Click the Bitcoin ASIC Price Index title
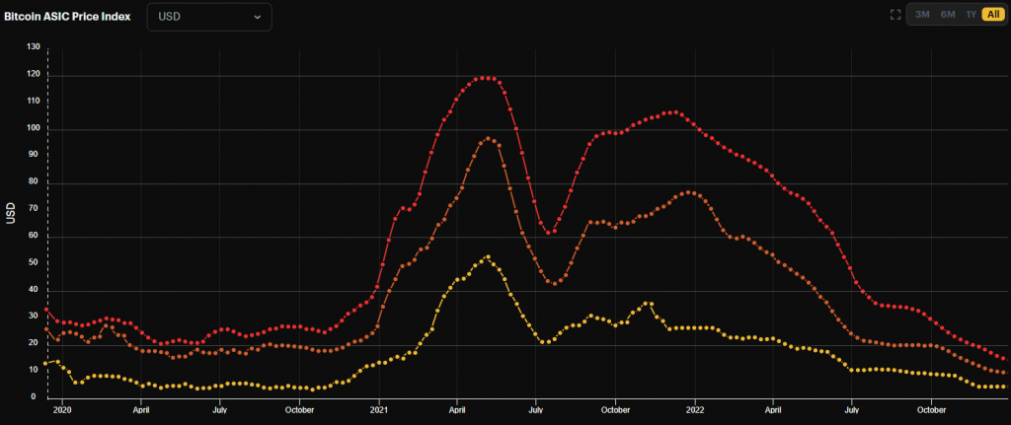 [x=67, y=17]
